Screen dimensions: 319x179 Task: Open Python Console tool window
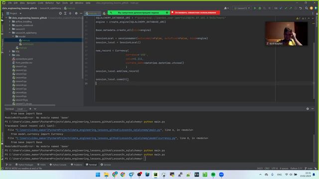click(x=58, y=165)
